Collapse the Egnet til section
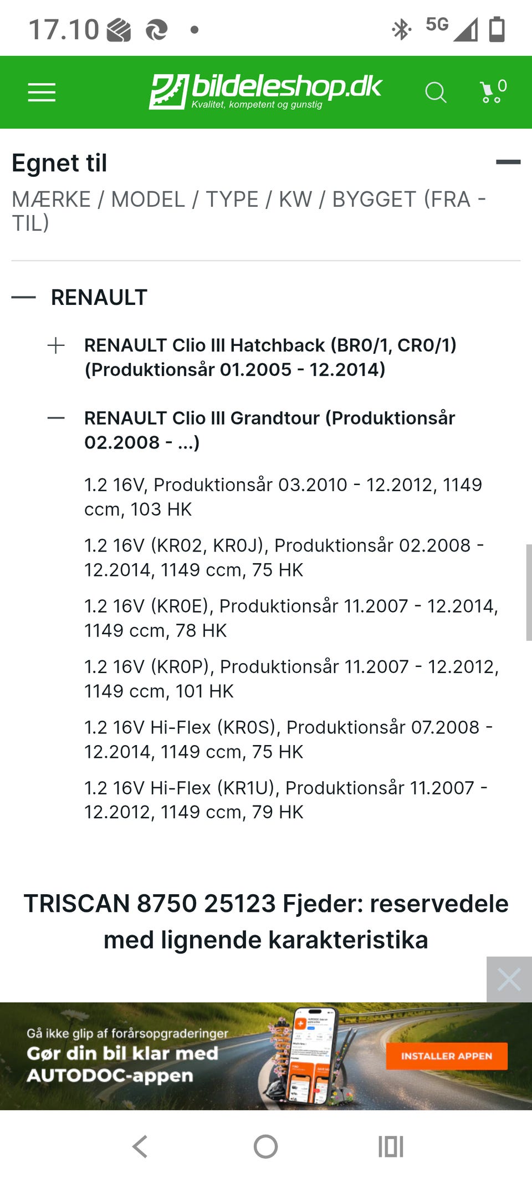This screenshot has width=532, height=1183. pos(508,162)
